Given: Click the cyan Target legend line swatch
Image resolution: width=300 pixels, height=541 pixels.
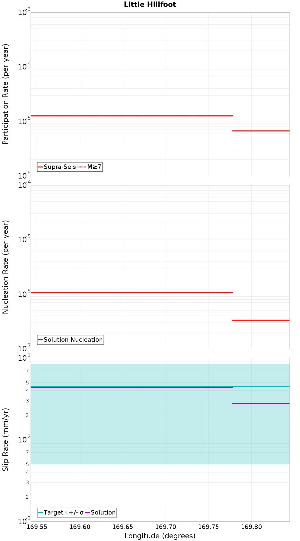Looking at the screenshot, I should tap(40, 512).
